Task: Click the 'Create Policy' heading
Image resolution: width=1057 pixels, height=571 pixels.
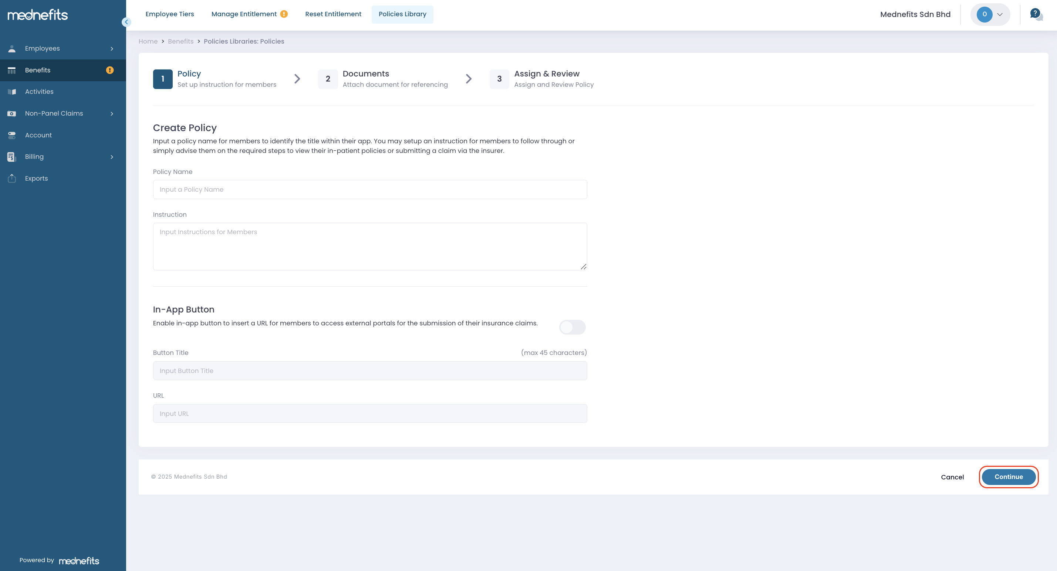Action: click(x=185, y=128)
